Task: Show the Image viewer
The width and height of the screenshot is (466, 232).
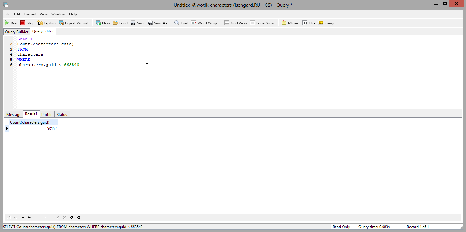Action: pyautogui.click(x=326, y=23)
